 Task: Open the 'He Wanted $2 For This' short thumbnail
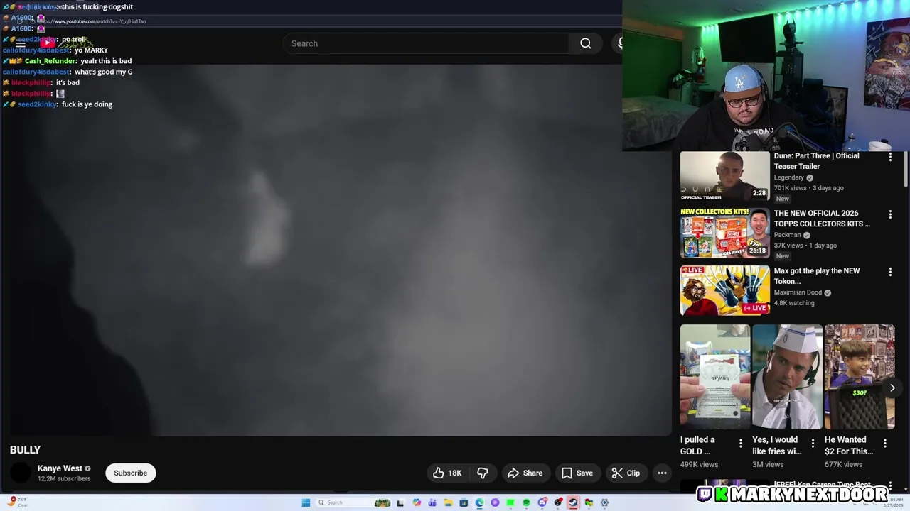coord(860,377)
